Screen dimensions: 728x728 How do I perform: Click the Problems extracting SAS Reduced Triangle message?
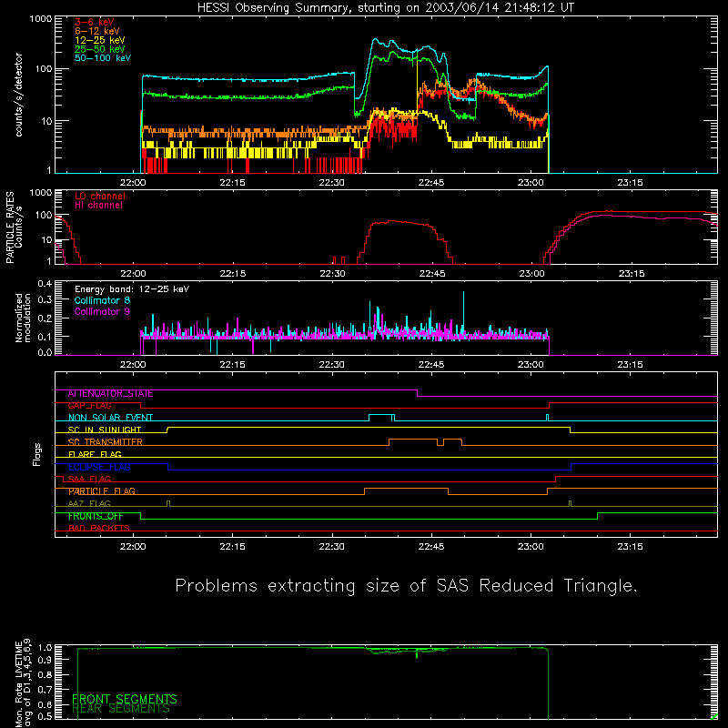tap(406, 586)
